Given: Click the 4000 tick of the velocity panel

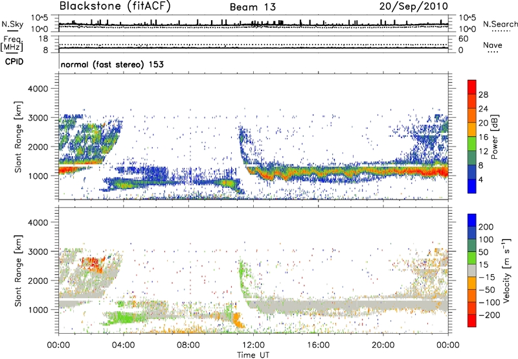Looking at the screenshot, I should pyautogui.click(x=38, y=222).
